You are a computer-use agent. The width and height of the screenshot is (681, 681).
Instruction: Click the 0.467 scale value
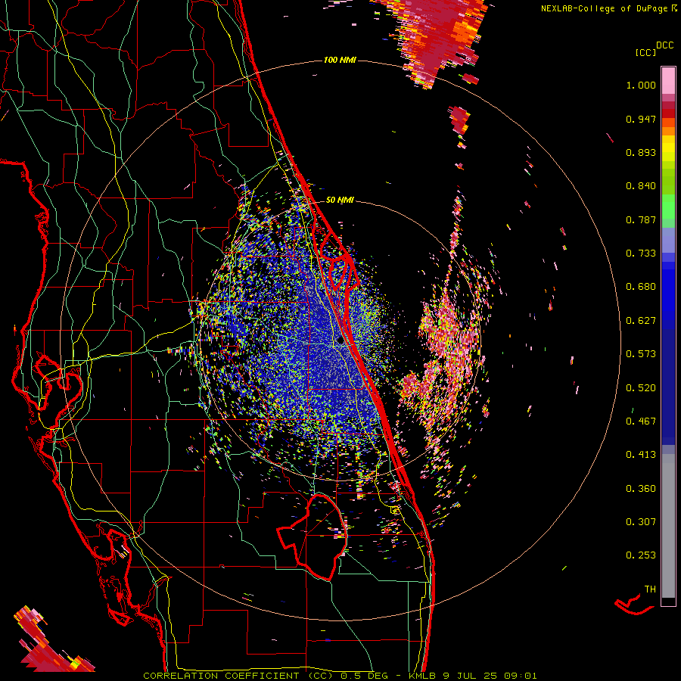pyautogui.click(x=641, y=421)
